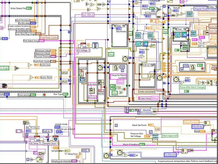Image resolution: width=218 pixels, height=164 pixels.
Task: Click the compound arithmetic node beside Zero Angle
Action: (17, 68)
